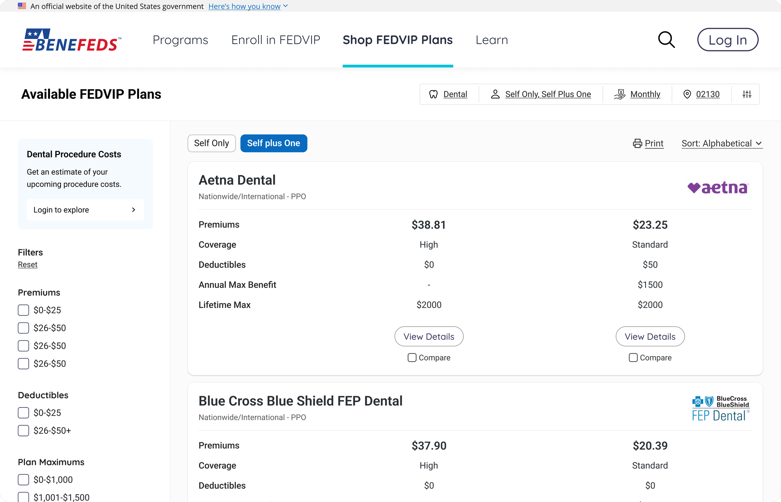
Task: Click the Aetna logo
Action: tap(718, 187)
